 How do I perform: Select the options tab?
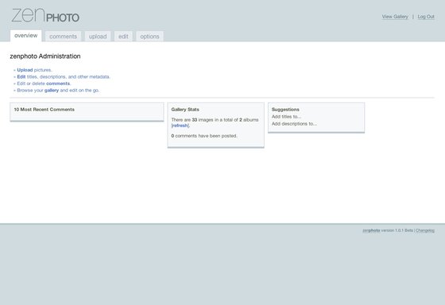point(149,37)
